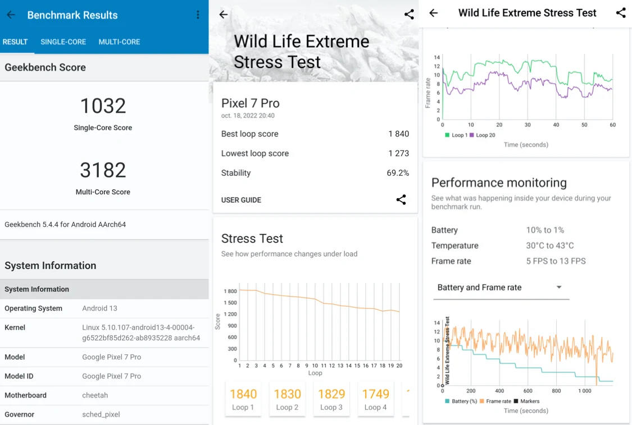Tap the share icon beside USER GUIDE
This screenshot has width=632, height=425.
click(401, 199)
